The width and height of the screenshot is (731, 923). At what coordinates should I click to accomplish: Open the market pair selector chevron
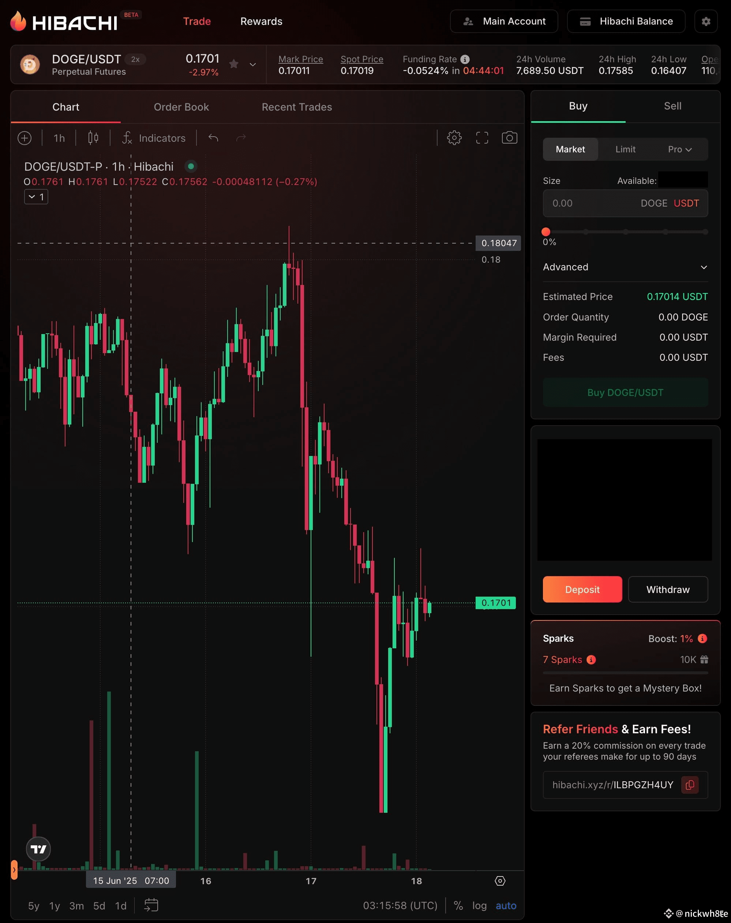coord(253,64)
